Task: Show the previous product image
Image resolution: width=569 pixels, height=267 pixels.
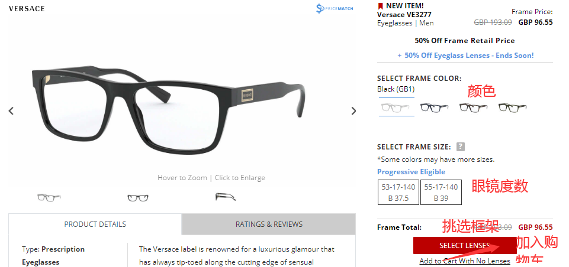Action: click(11, 111)
